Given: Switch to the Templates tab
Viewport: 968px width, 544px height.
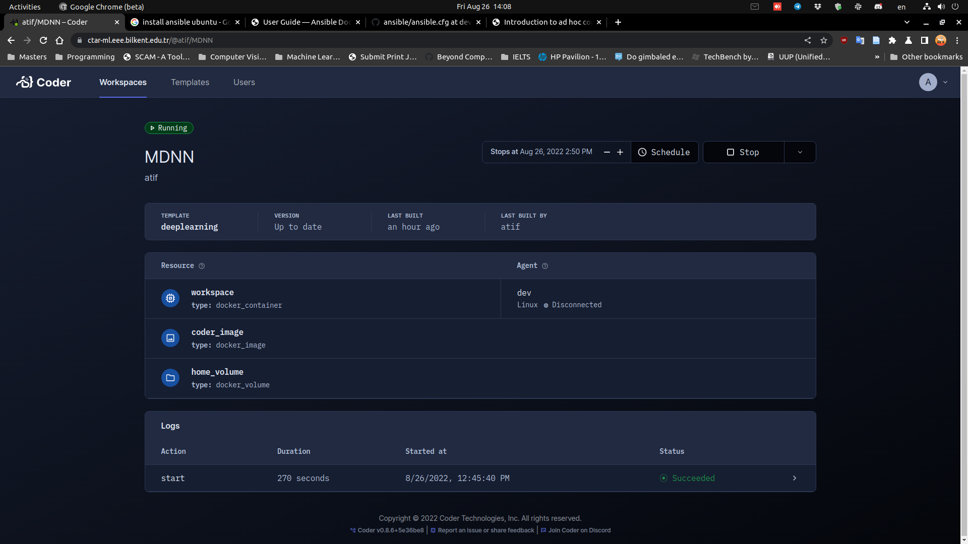Looking at the screenshot, I should point(190,82).
